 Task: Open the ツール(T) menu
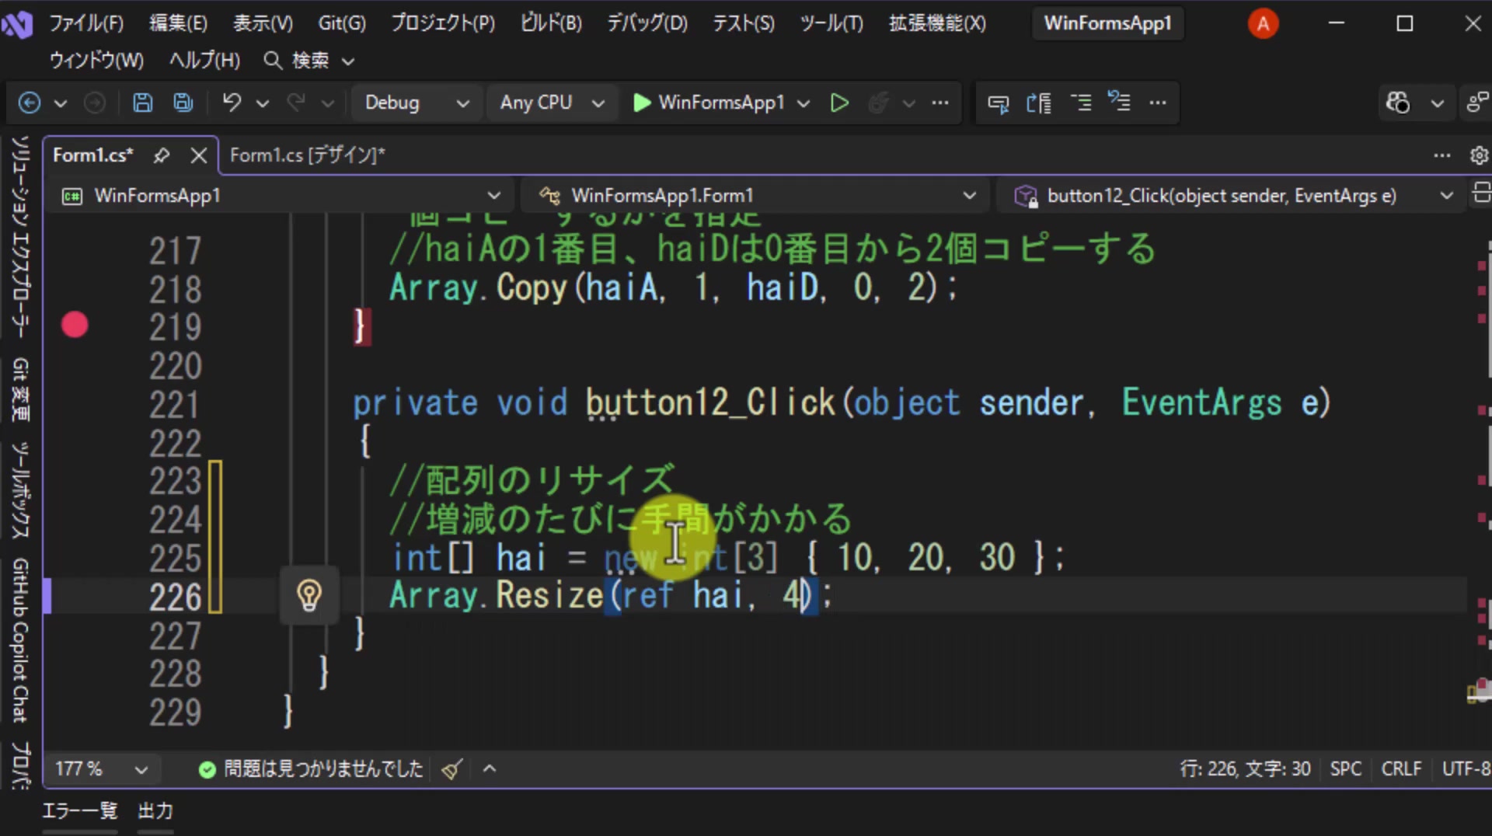tap(831, 23)
